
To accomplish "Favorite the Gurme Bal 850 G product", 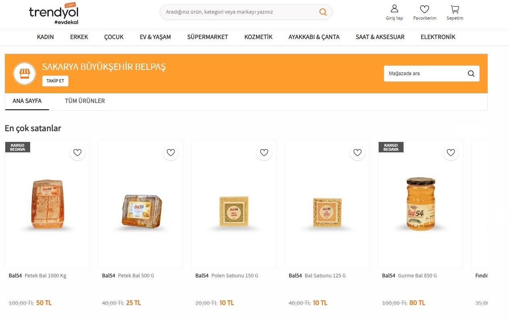I will click(451, 153).
